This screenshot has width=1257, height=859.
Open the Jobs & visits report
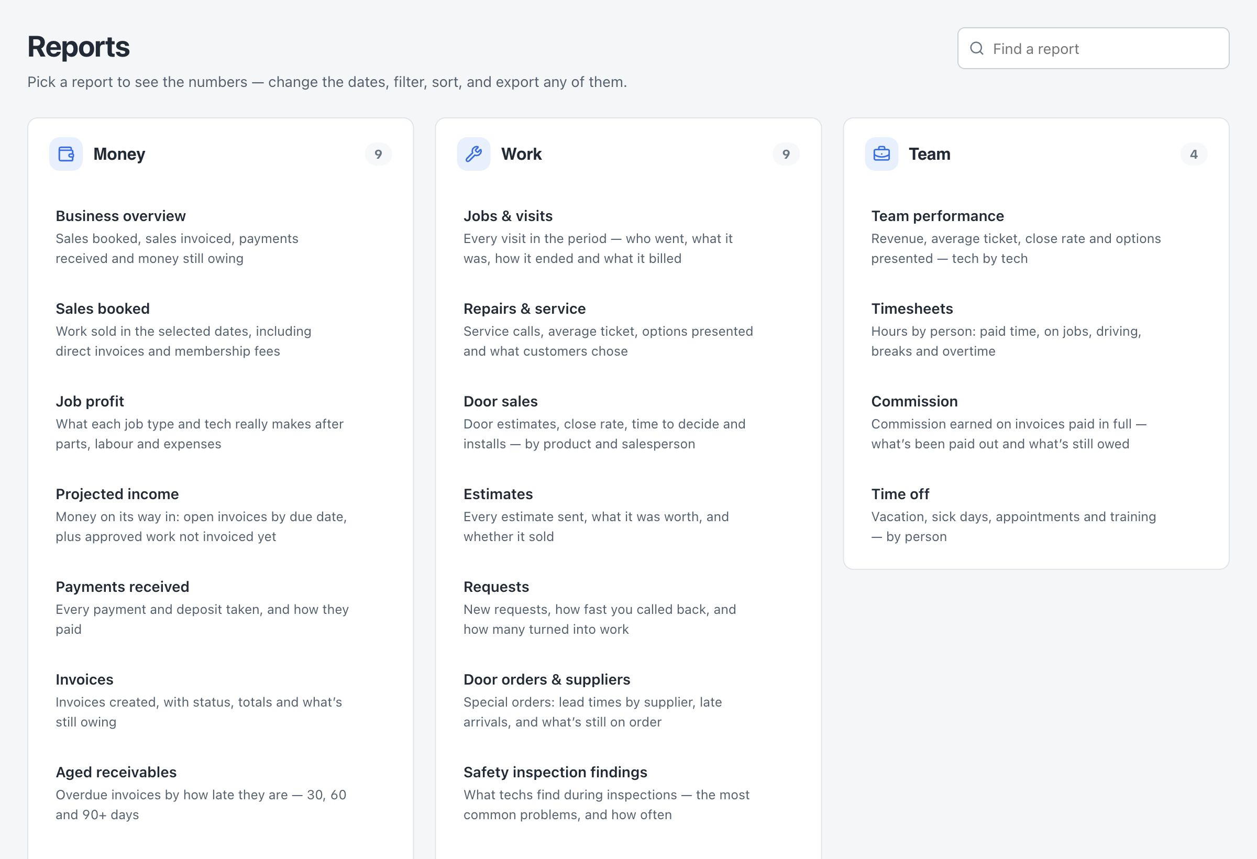pyautogui.click(x=629, y=237)
